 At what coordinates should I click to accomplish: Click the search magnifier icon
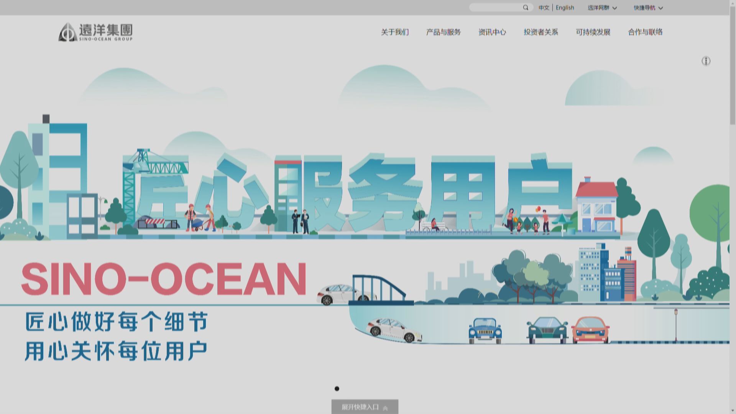pos(526,8)
